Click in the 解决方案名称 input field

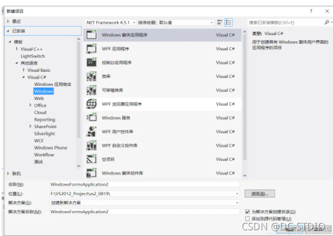click(145, 211)
